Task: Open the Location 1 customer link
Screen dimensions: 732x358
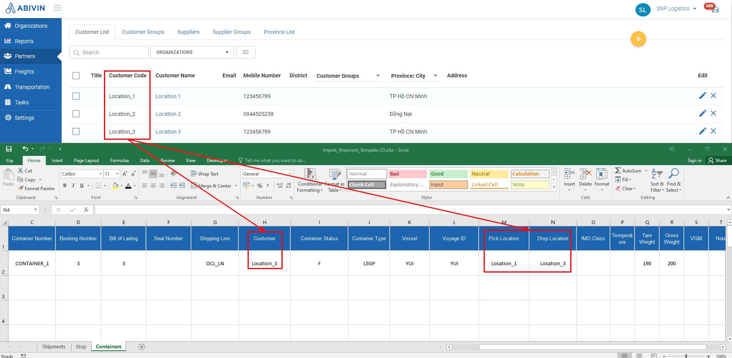Action: click(x=168, y=96)
